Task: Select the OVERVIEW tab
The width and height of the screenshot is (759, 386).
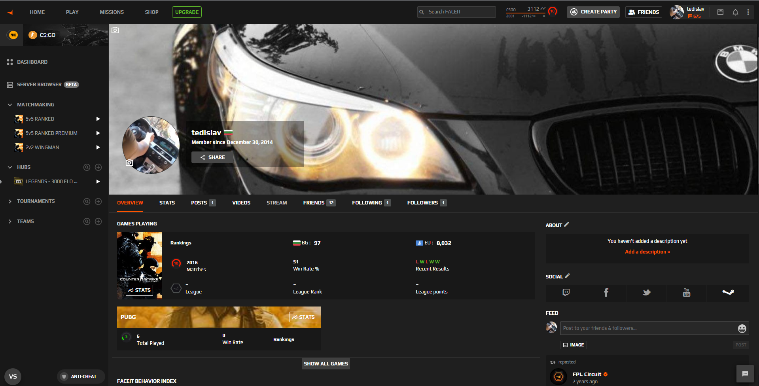Action: pos(130,203)
